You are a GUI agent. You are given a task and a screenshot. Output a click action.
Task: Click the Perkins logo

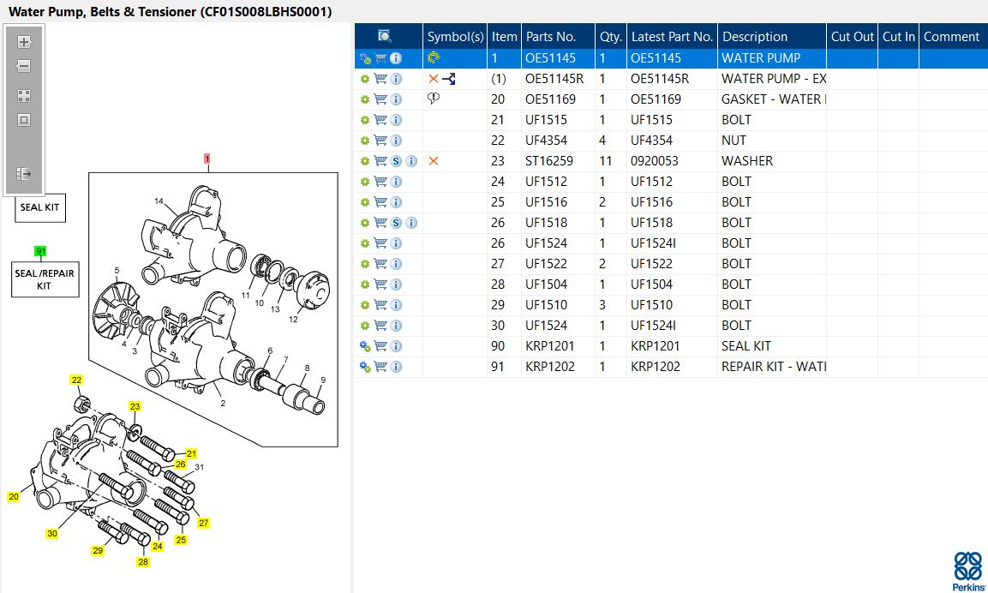pyautogui.click(x=968, y=571)
